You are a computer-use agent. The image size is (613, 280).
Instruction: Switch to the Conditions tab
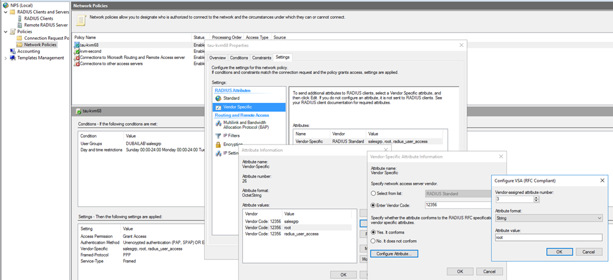239,58
